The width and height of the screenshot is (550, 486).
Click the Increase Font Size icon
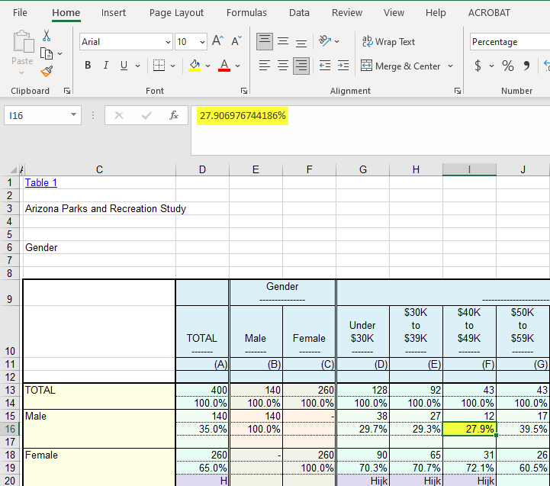218,42
